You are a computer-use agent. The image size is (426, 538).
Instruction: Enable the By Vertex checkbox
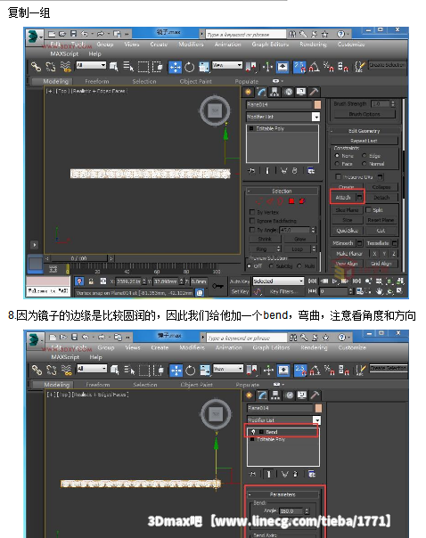point(252,212)
